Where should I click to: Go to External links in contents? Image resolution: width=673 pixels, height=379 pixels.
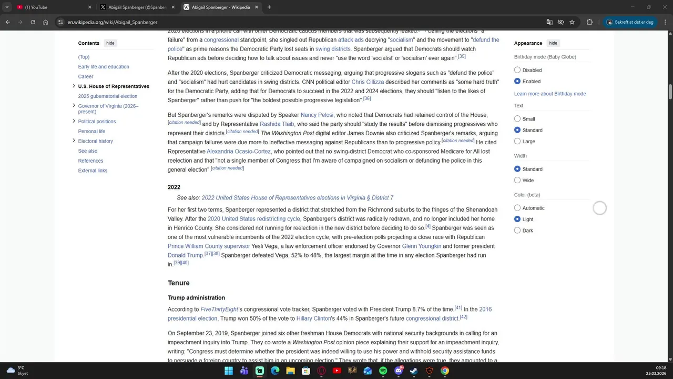[93, 171]
